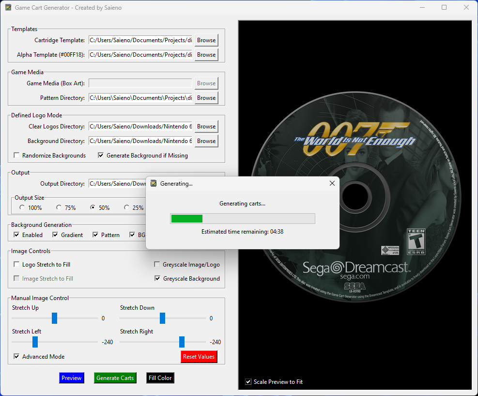The height and width of the screenshot is (396, 478).
Task: Click the Cartridge Template path field
Action: pos(140,40)
